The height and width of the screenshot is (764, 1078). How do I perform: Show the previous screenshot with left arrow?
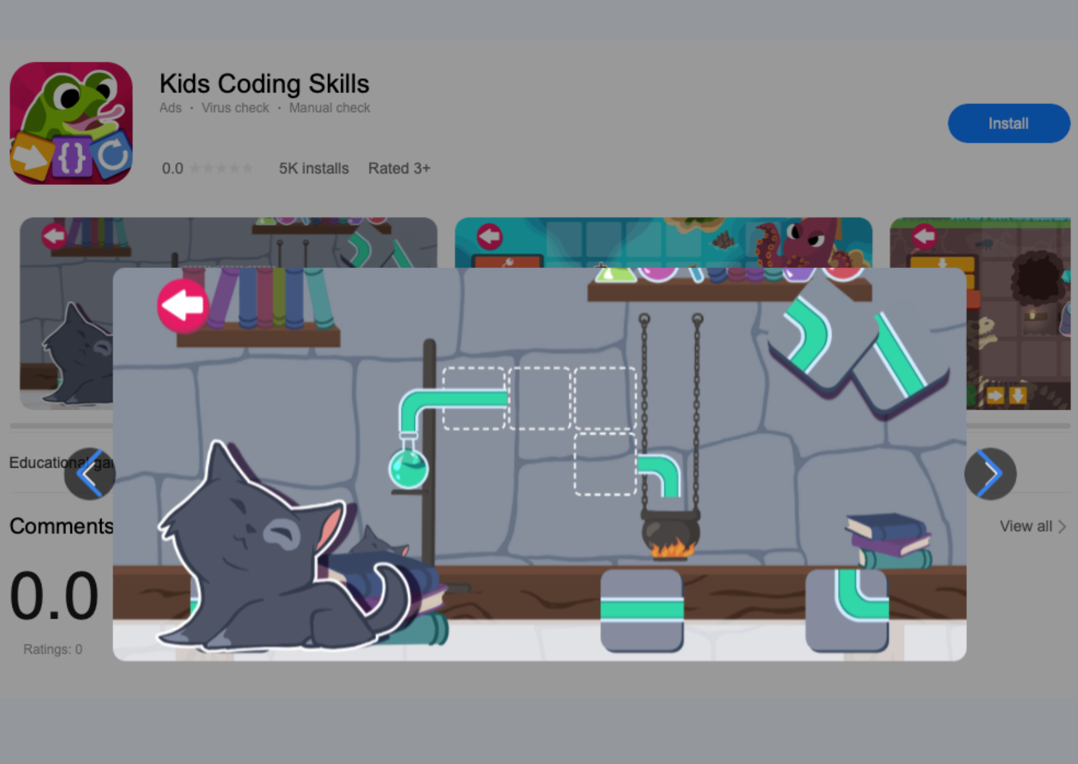[90, 474]
